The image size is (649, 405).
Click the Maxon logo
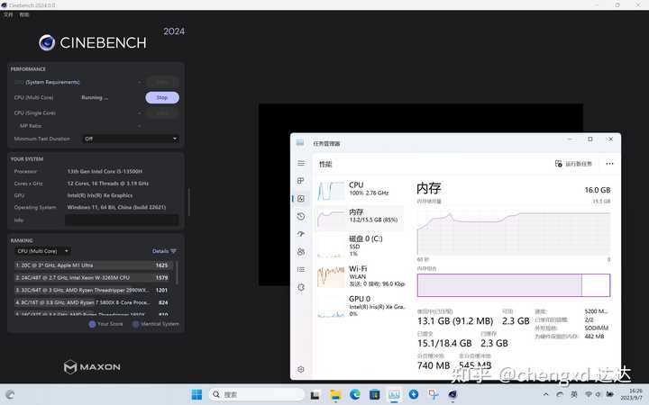(92, 366)
